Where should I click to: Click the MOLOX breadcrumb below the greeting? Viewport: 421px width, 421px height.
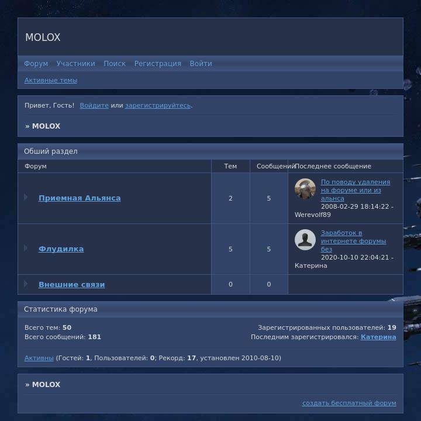click(46, 126)
